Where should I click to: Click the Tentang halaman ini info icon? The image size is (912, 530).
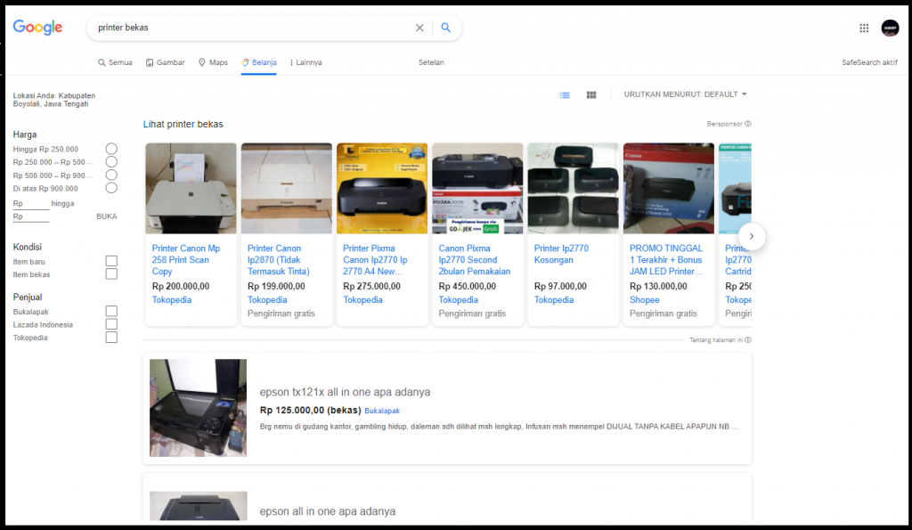(748, 339)
